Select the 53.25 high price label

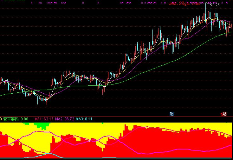[215, 5]
